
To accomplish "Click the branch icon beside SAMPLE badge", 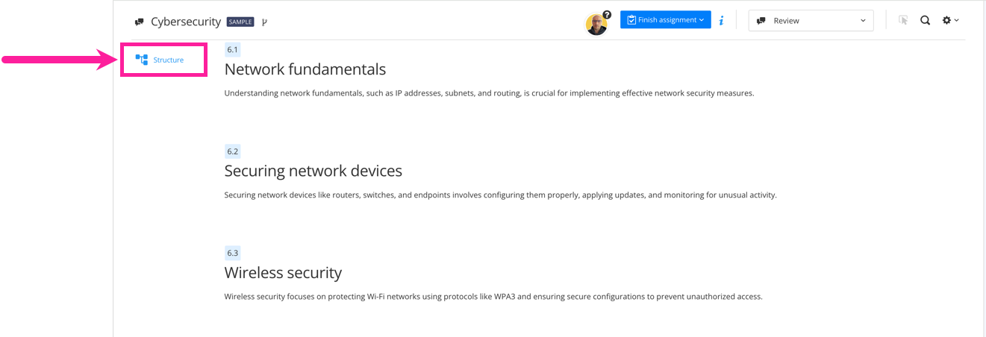I will click(264, 22).
